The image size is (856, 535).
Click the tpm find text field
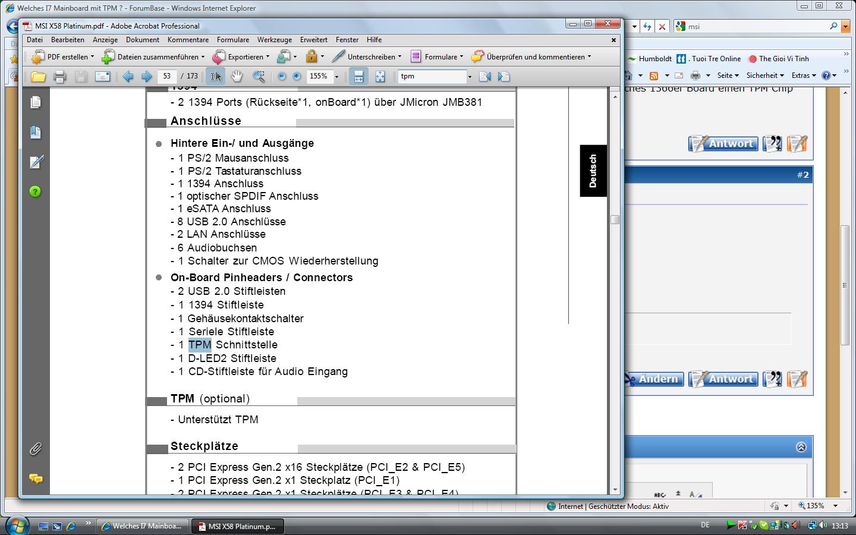tap(432, 76)
